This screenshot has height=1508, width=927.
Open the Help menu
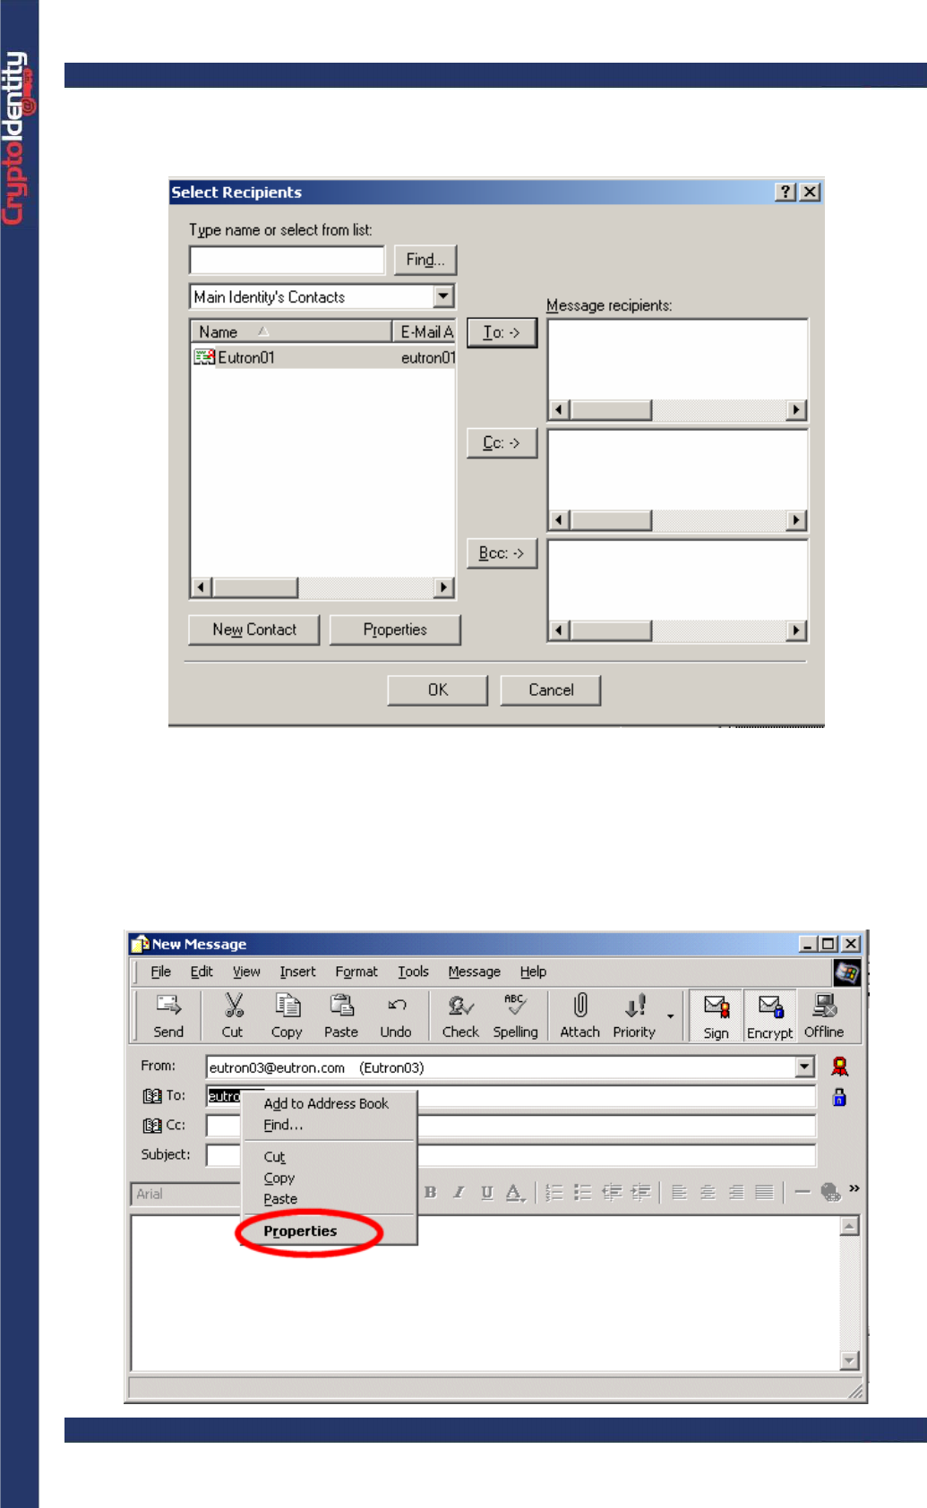pos(533,972)
